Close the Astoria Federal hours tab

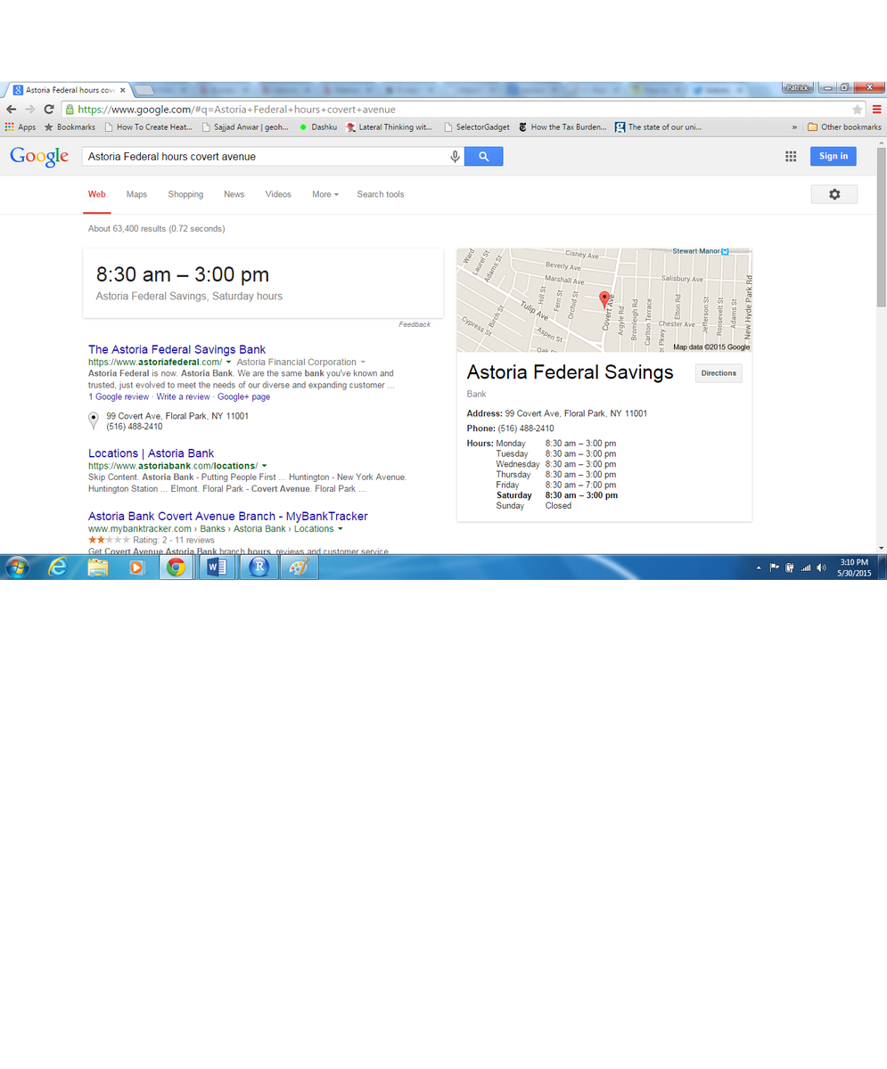click(x=123, y=90)
